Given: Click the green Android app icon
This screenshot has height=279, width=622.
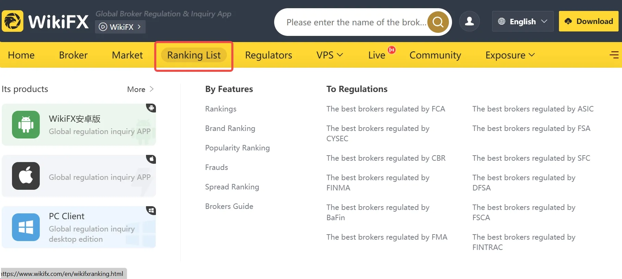Looking at the screenshot, I should click(26, 124).
